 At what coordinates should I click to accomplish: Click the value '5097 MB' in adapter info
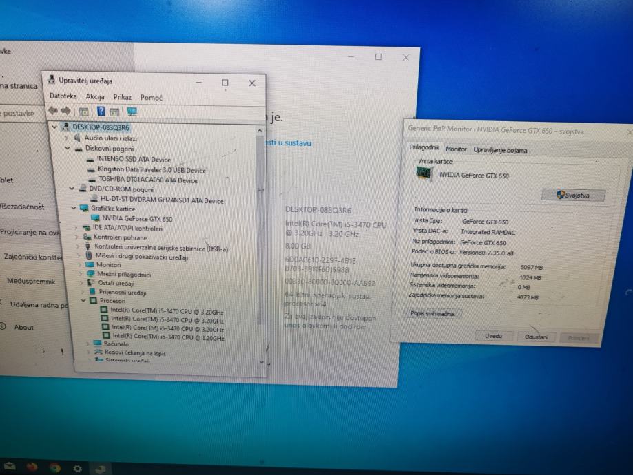coord(532,267)
